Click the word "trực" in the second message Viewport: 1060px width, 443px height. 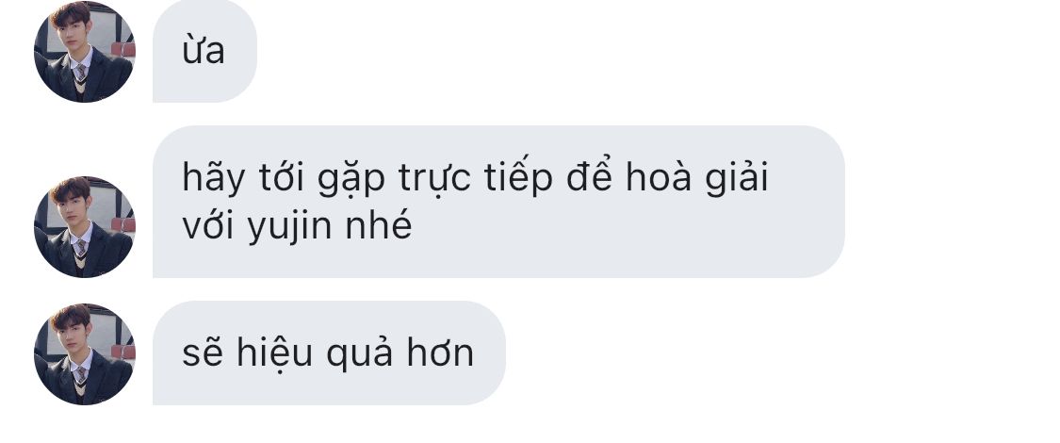coord(434,179)
